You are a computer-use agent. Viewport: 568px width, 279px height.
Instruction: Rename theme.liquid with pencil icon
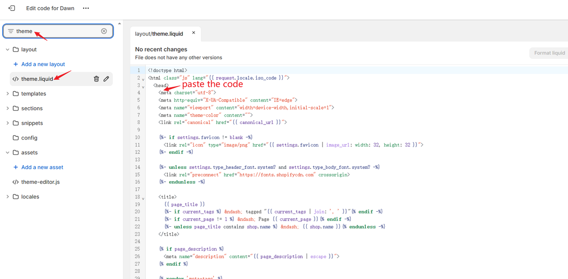(106, 79)
